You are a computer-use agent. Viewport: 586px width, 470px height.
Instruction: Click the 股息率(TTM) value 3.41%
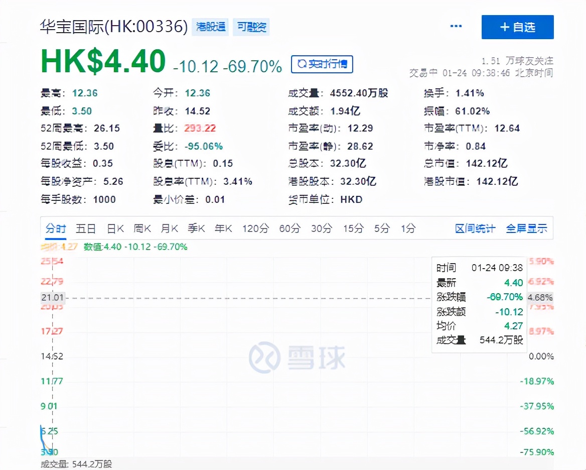[x=238, y=181]
